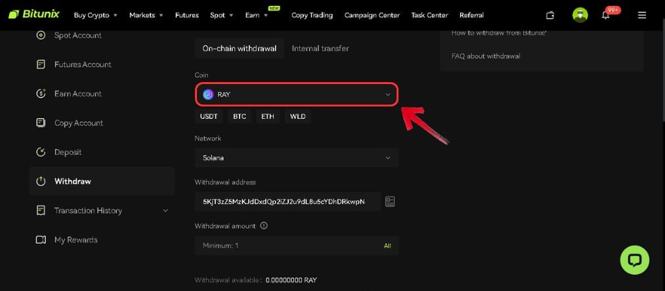Open Campaign Center
This screenshot has height=291, width=665.
372,15
